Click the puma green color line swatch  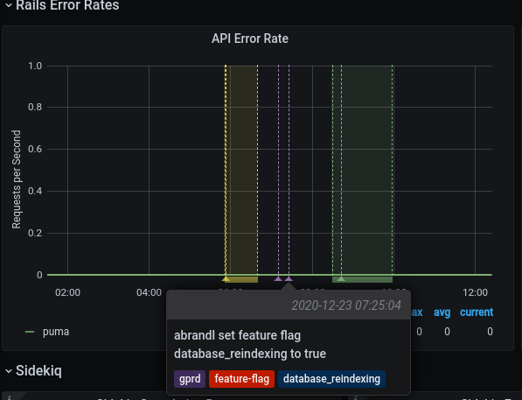[30, 332]
